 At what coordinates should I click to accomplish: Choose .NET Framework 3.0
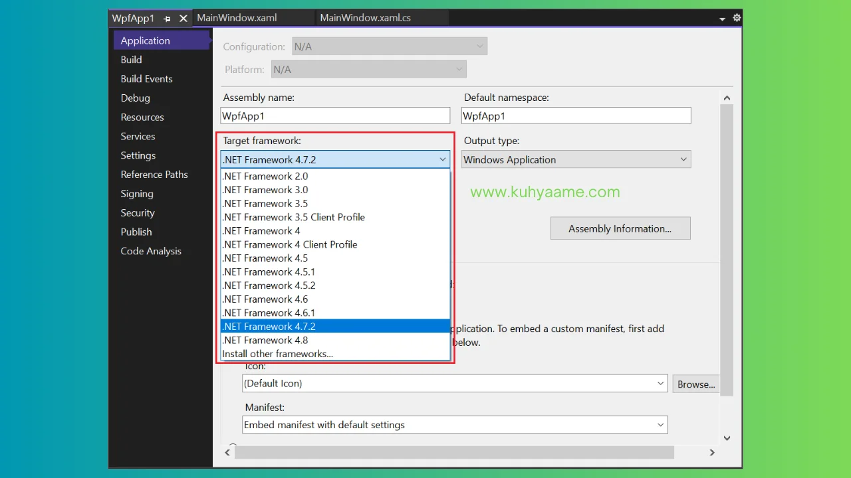point(335,190)
